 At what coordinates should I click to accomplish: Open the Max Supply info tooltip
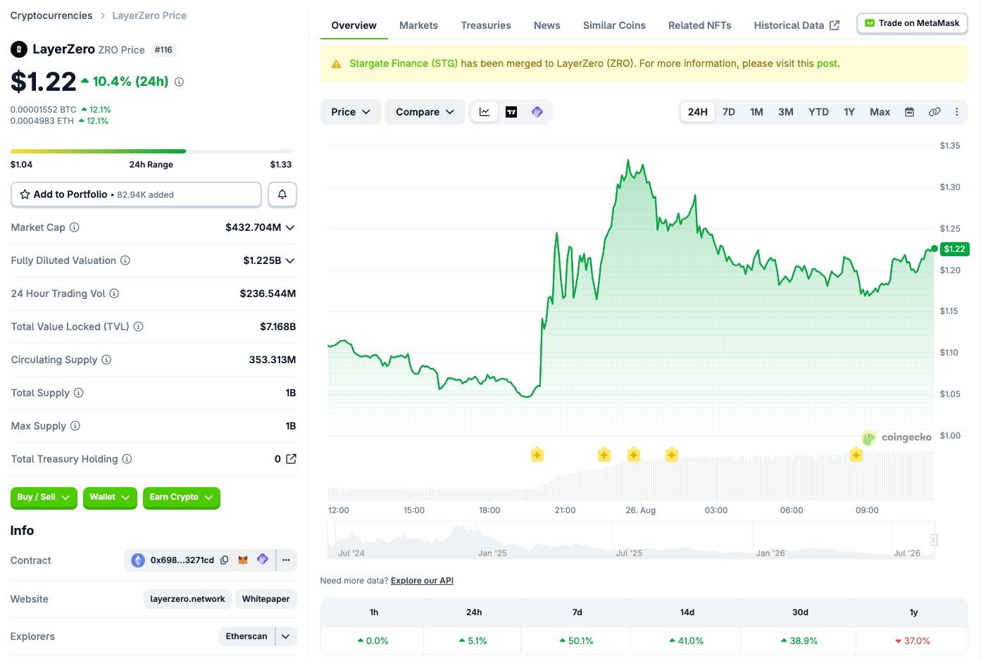click(75, 426)
